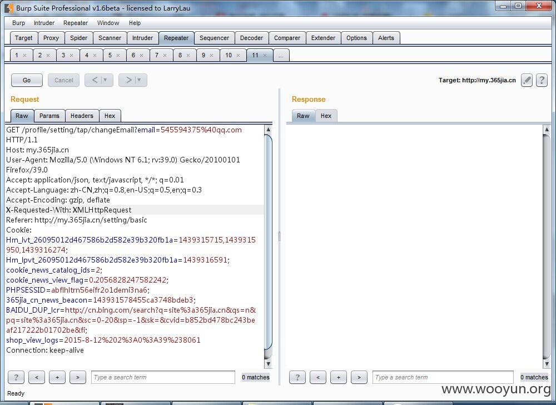The height and width of the screenshot is (405, 556).
Task: Select response Raw tab
Action: [303, 116]
